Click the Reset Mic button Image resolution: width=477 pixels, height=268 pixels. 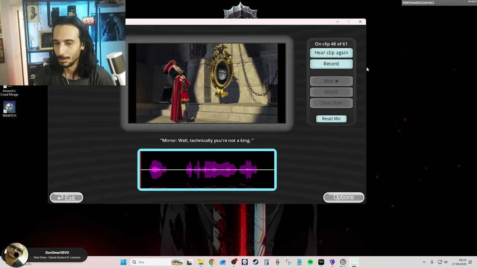coord(331,119)
